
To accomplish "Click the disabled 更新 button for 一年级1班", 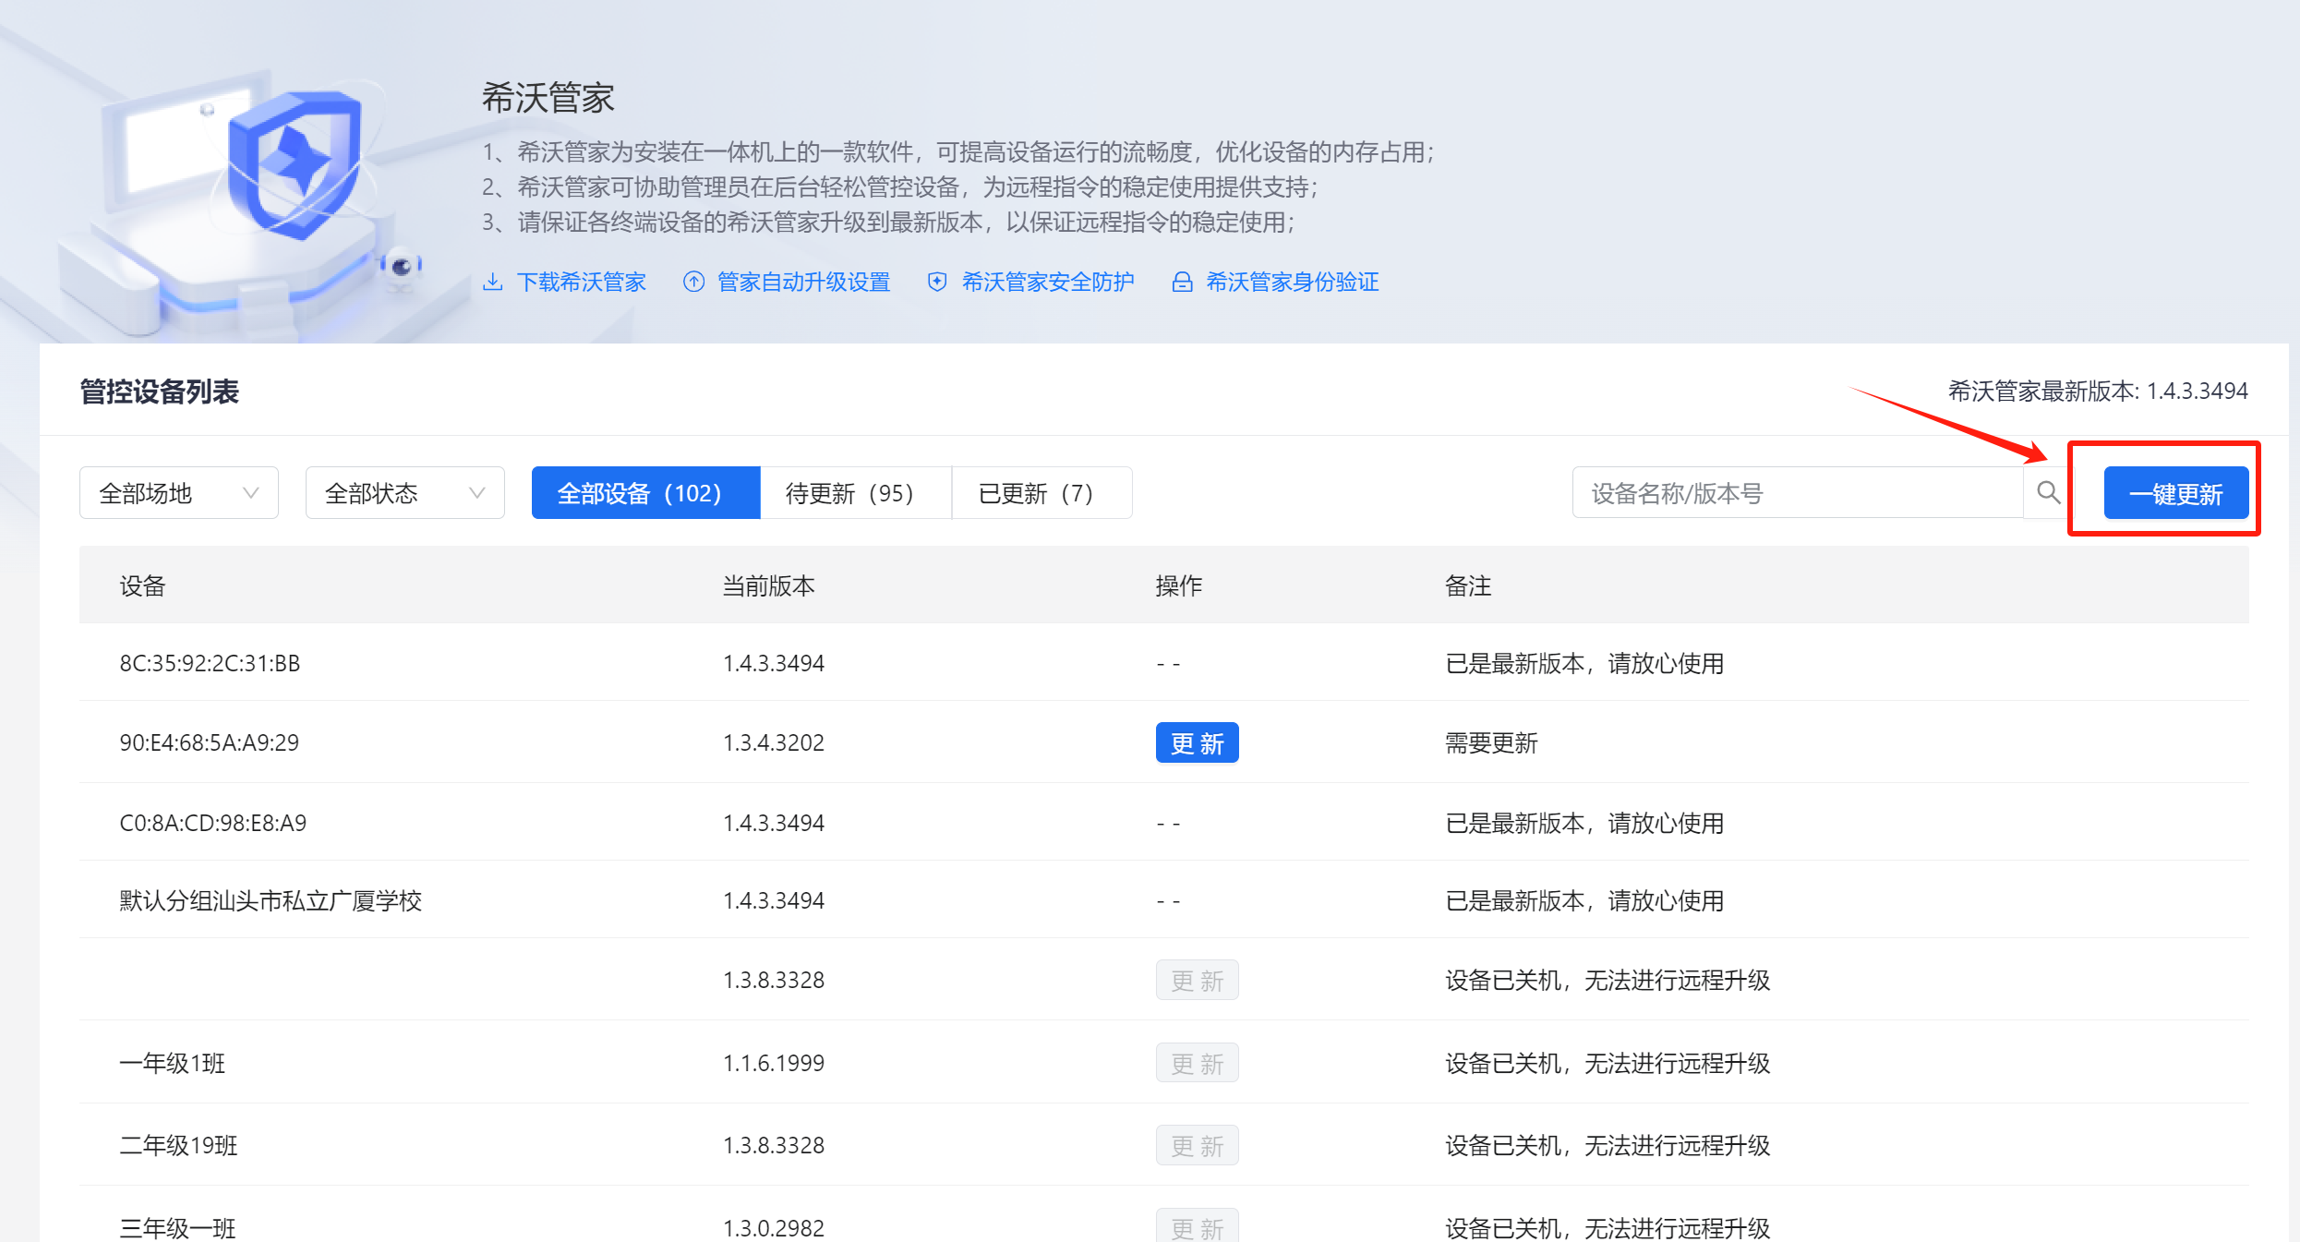I will (1197, 1063).
